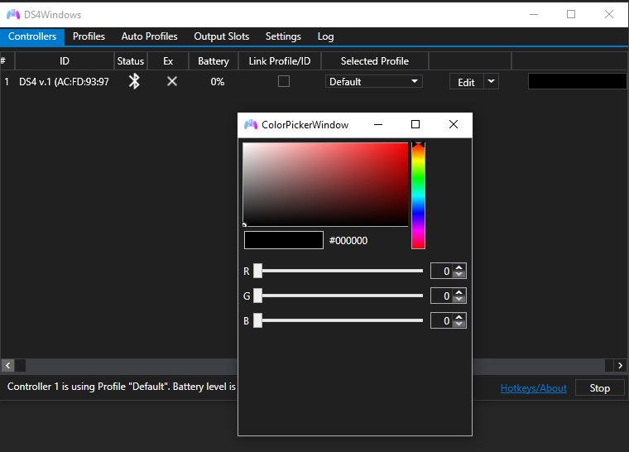Open the Output Slots tab

[222, 36]
